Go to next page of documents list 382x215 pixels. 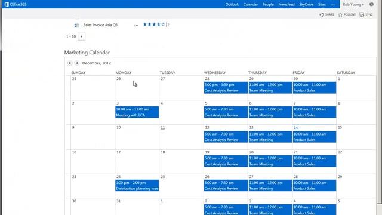[x=82, y=36]
